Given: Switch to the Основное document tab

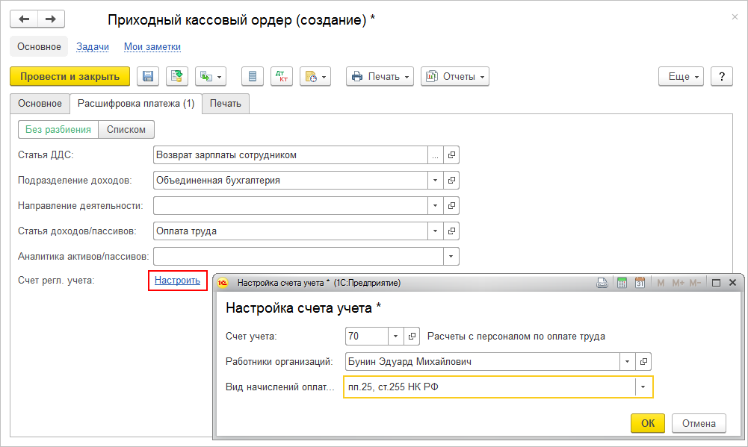Looking at the screenshot, I should tap(40, 104).
